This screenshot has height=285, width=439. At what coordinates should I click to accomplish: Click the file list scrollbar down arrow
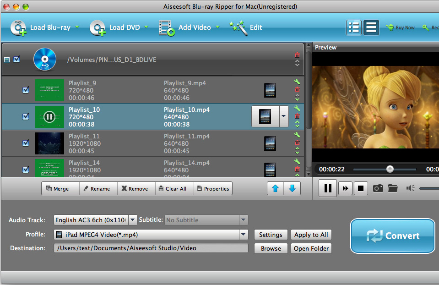coord(309,174)
